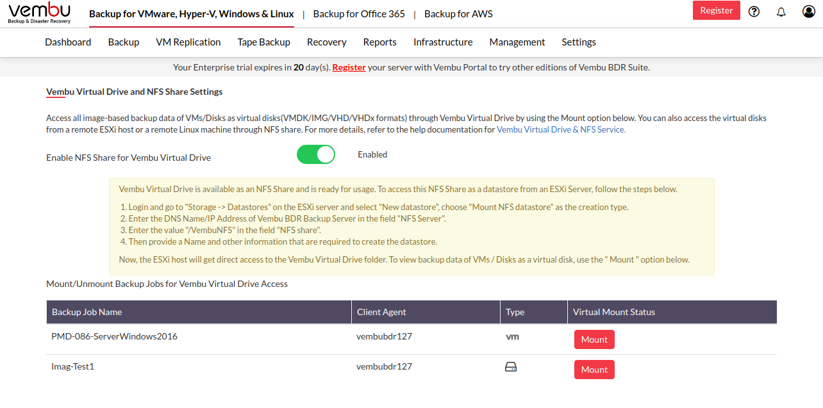823x408 pixels.
Task: Open the Backup menu
Action: (124, 42)
